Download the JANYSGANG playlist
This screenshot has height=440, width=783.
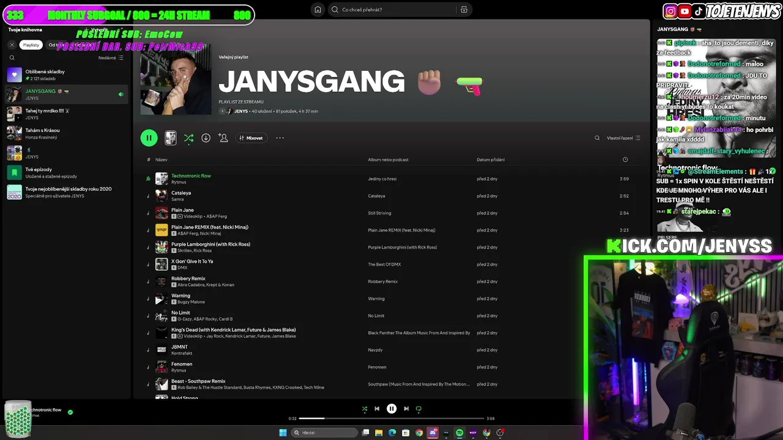coord(206,138)
